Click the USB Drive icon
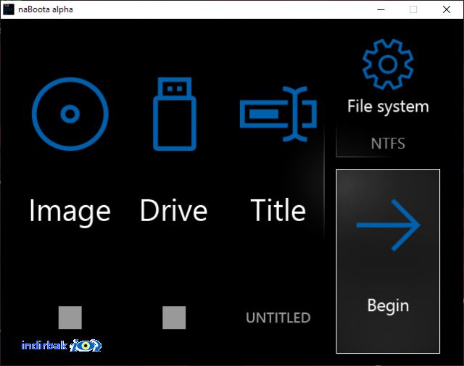This screenshot has width=464, height=366. pos(175,114)
